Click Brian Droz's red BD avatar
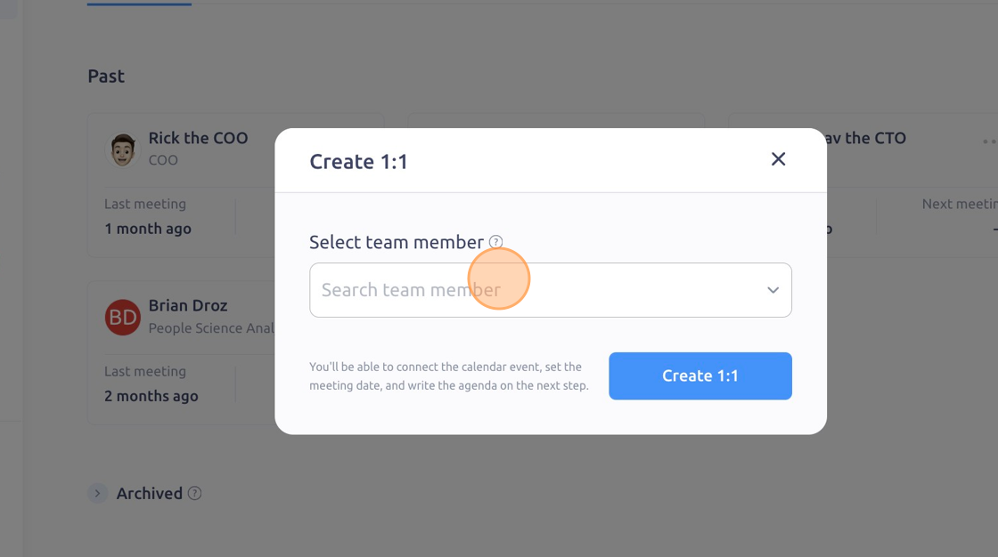The width and height of the screenshot is (998, 557). tap(122, 318)
